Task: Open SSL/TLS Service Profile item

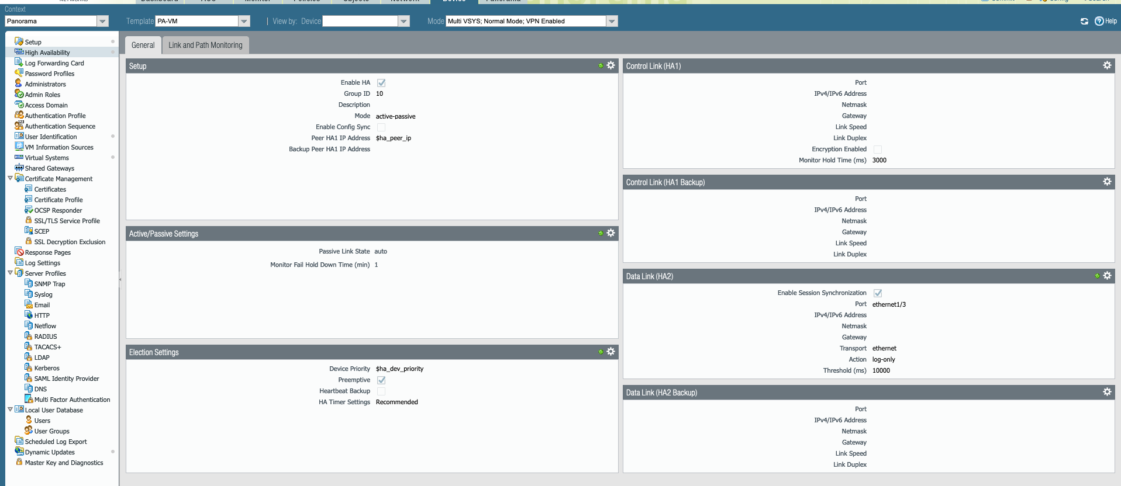Action: tap(67, 221)
